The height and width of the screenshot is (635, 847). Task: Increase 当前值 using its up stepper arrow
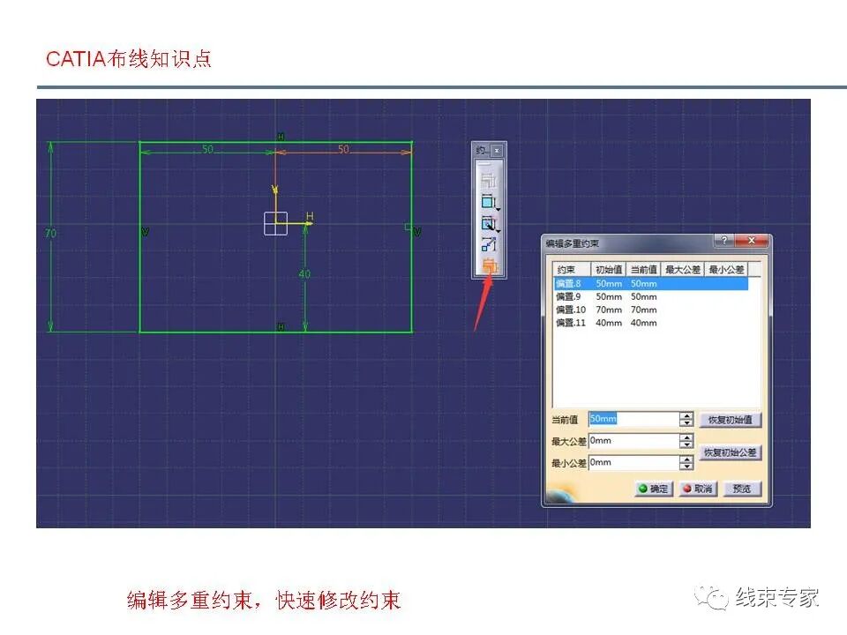(x=686, y=415)
